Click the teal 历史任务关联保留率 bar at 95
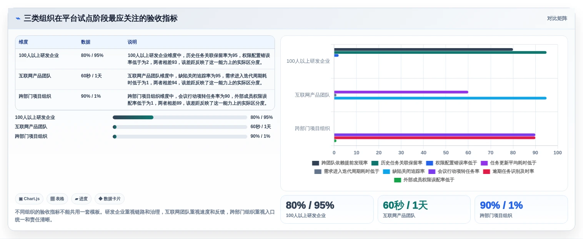 click(440, 52)
